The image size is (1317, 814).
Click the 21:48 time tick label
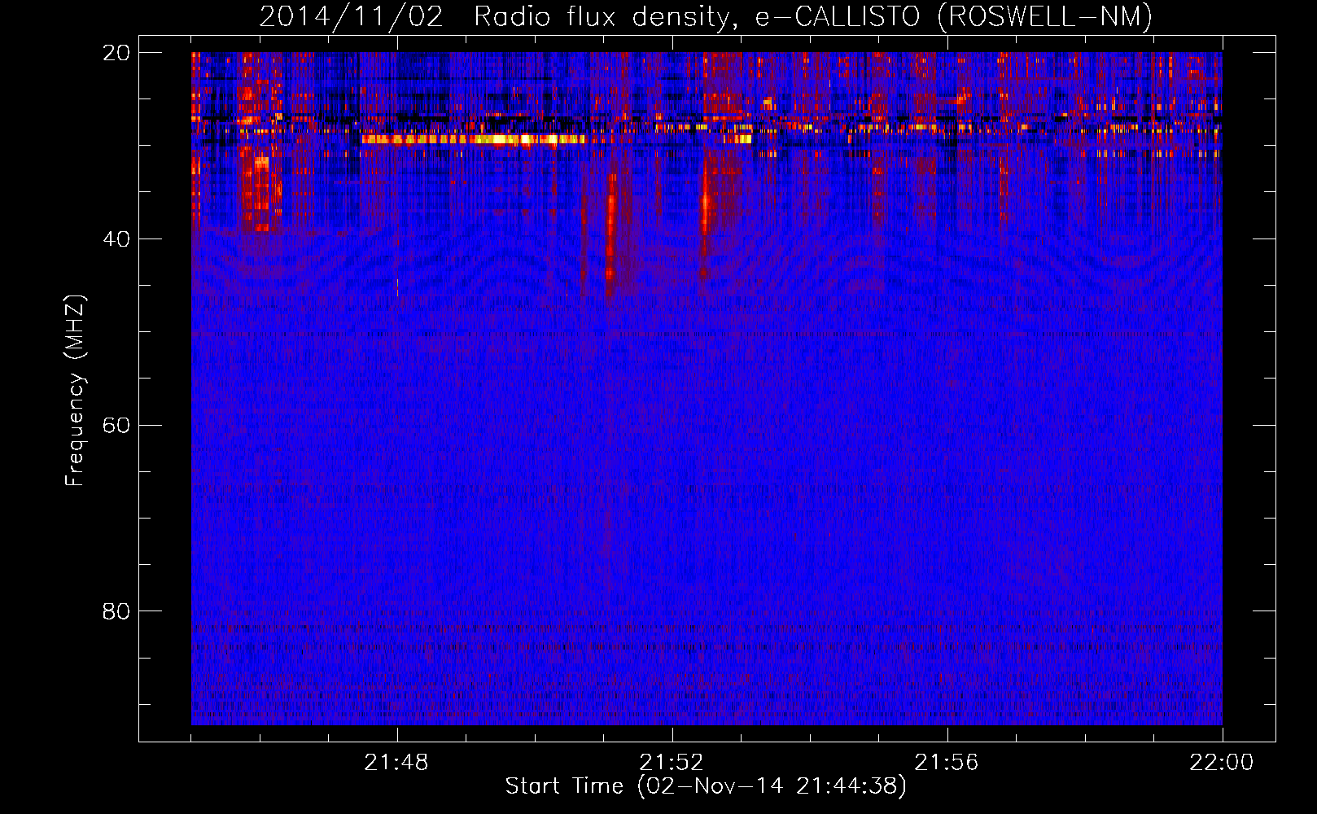pyautogui.click(x=396, y=763)
